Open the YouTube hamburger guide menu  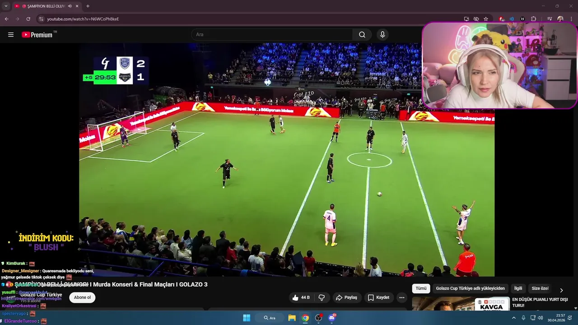click(x=11, y=35)
